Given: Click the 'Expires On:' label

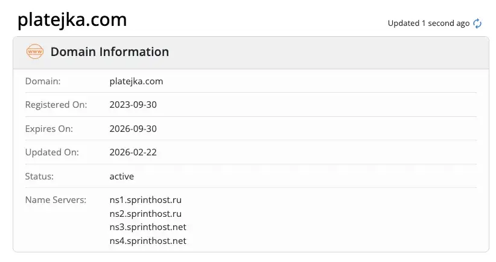Looking at the screenshot, I should pyautogui.click(x=49, y=129).
